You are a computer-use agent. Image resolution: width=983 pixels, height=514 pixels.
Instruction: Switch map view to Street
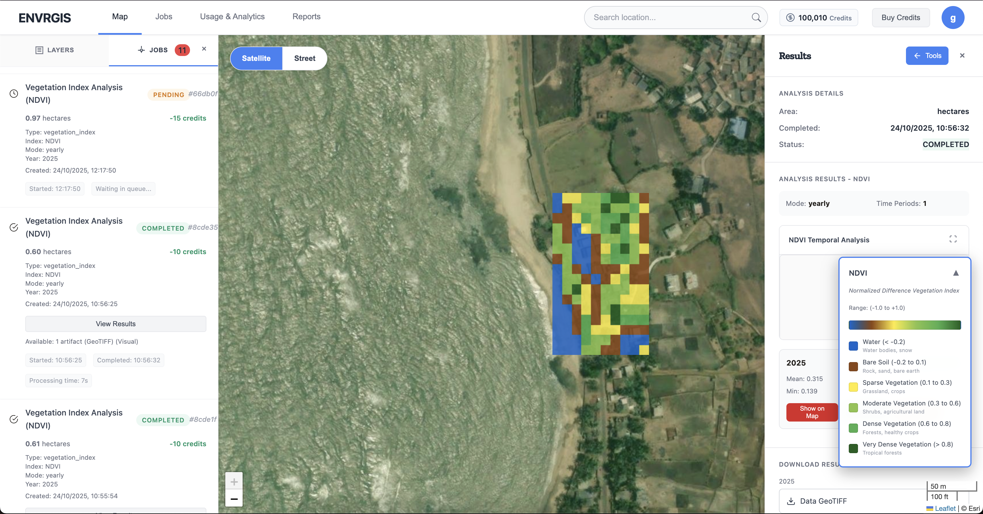click(304, 58)
